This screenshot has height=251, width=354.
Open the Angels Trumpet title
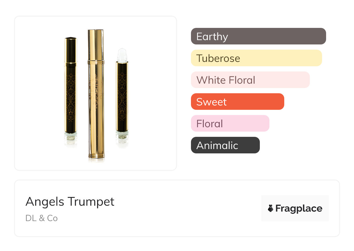point(70,201)
